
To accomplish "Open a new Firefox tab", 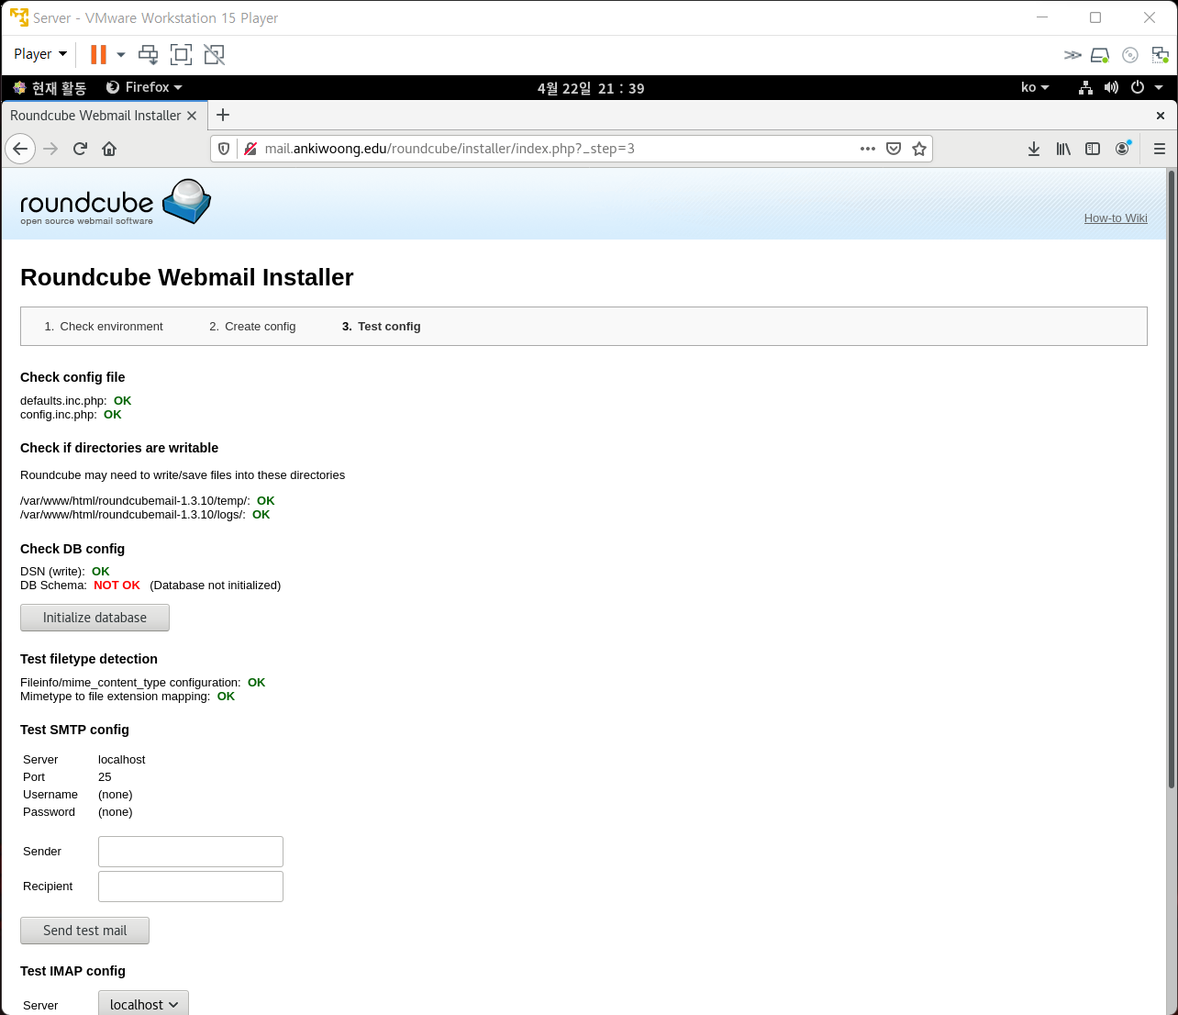I will click(x=223, y=115).
